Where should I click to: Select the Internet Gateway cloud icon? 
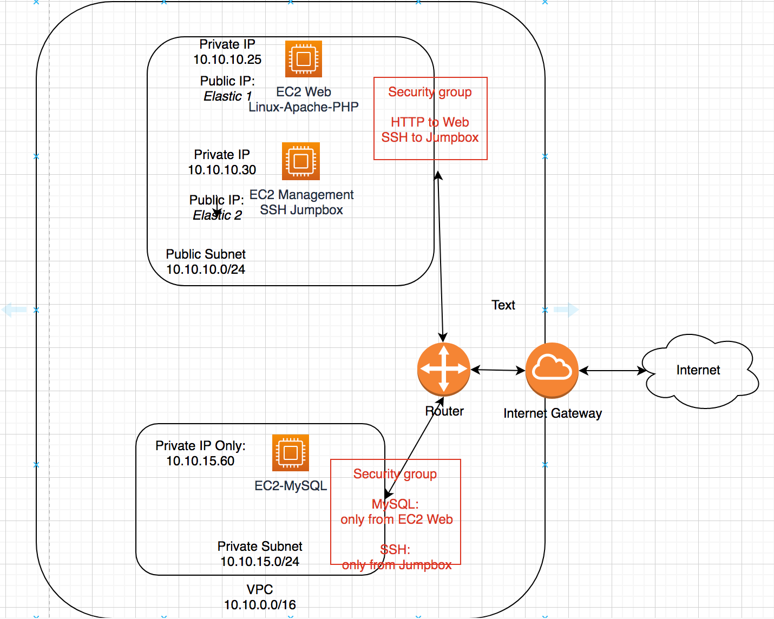pos(552,370)
